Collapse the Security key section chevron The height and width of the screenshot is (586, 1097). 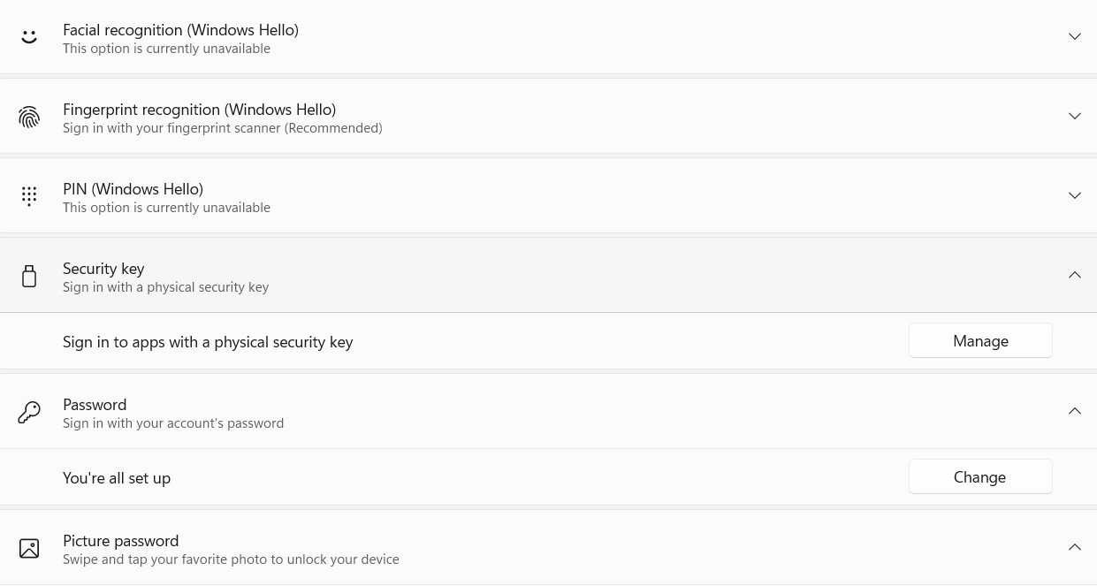click(x=1075, y=275)
